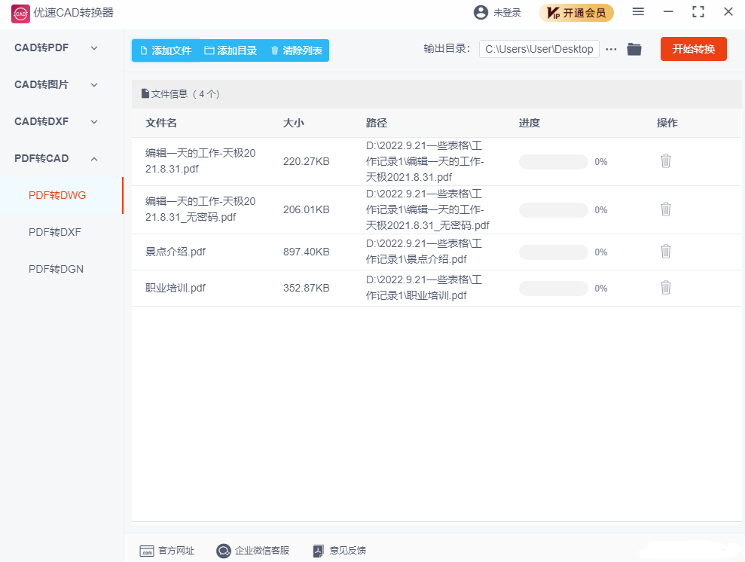Click the 添加文件 add file icon
Viewport: 745px width, 562px height.
click(x=144, y=49)
